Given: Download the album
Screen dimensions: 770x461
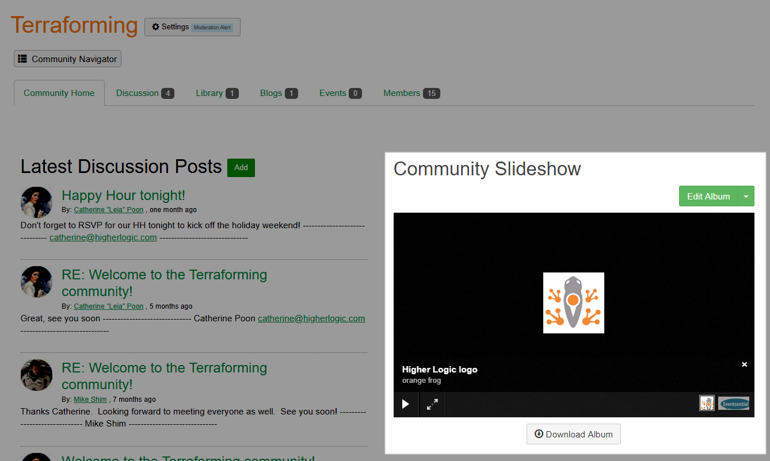Looking at the screenshot, I should 573,434.
